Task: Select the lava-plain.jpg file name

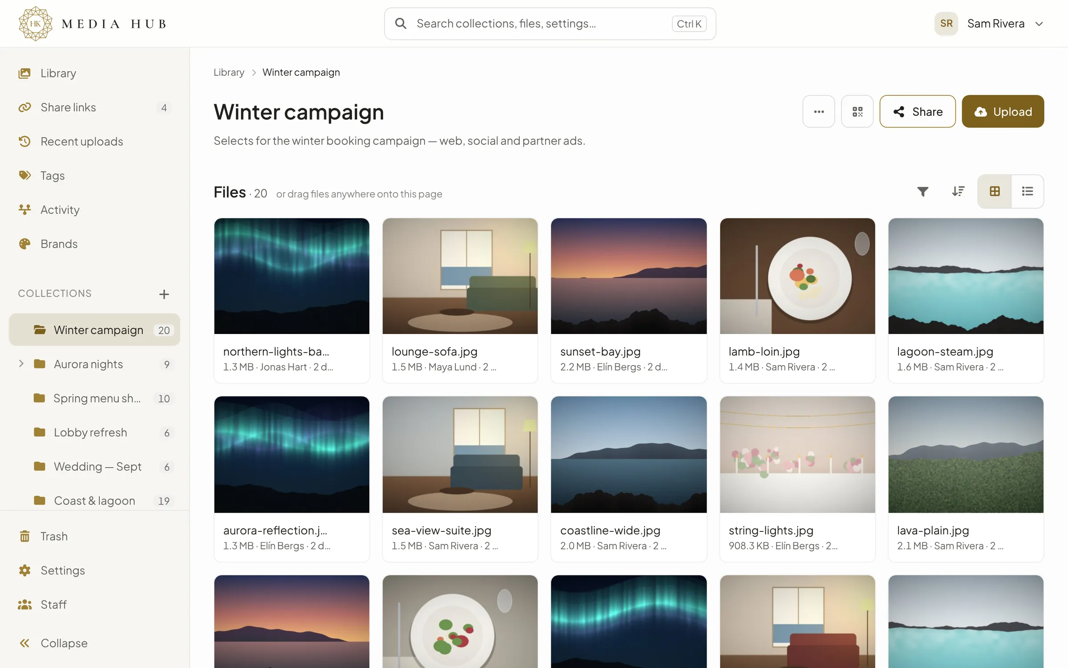Action: [x=933, y=530]
